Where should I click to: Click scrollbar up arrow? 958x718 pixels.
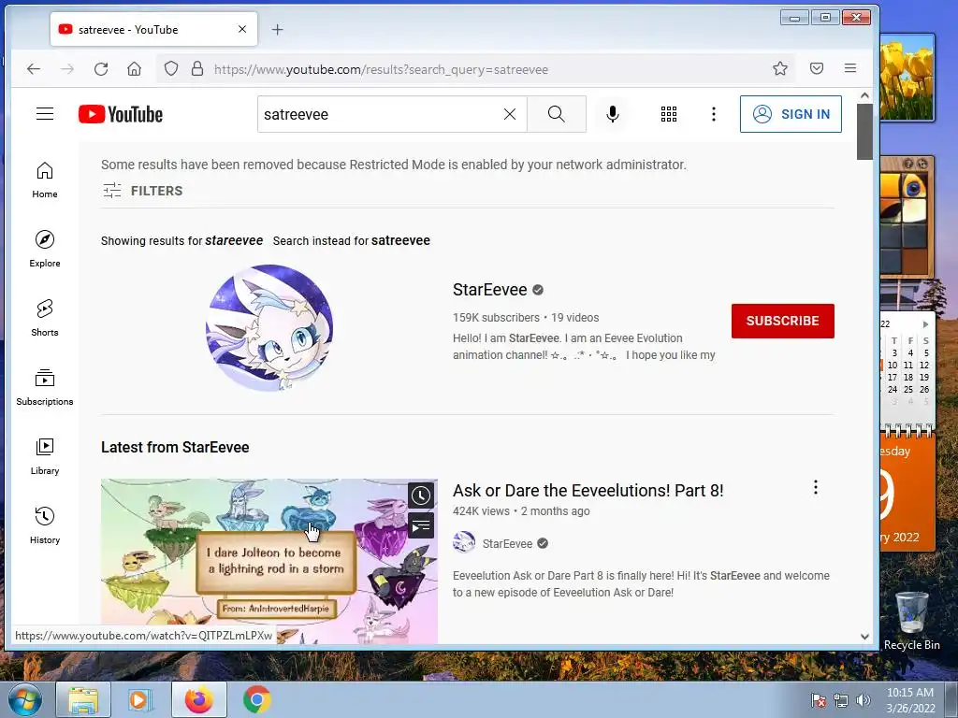click(864, 95)
